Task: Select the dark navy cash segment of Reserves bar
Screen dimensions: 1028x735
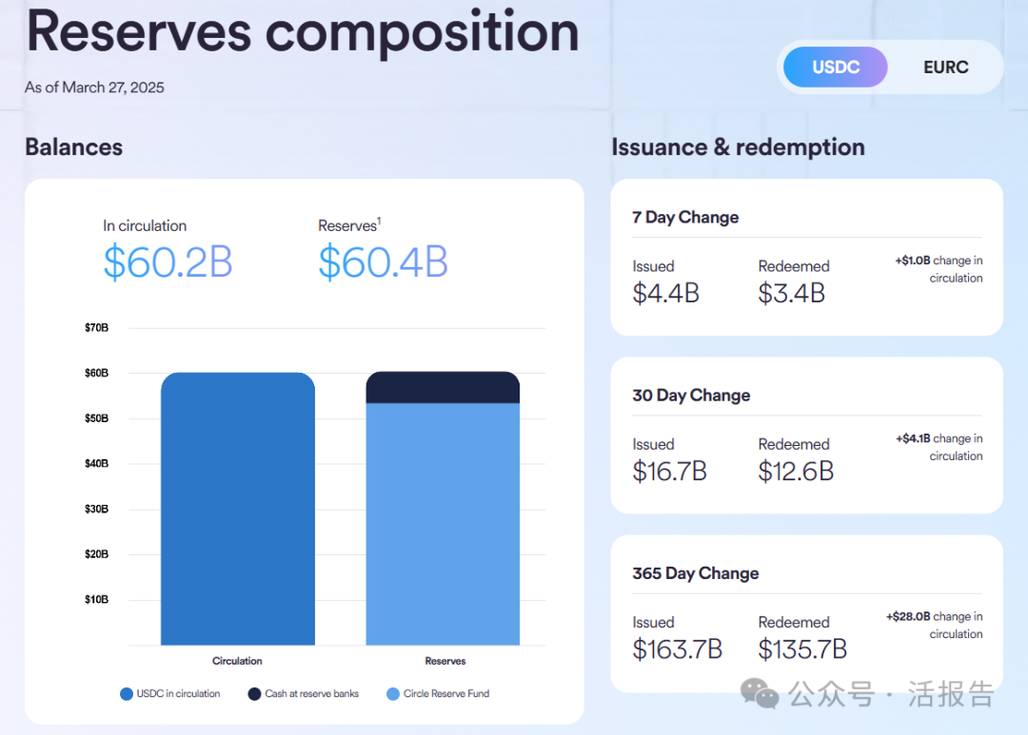Action: click(x=443, y=387)
